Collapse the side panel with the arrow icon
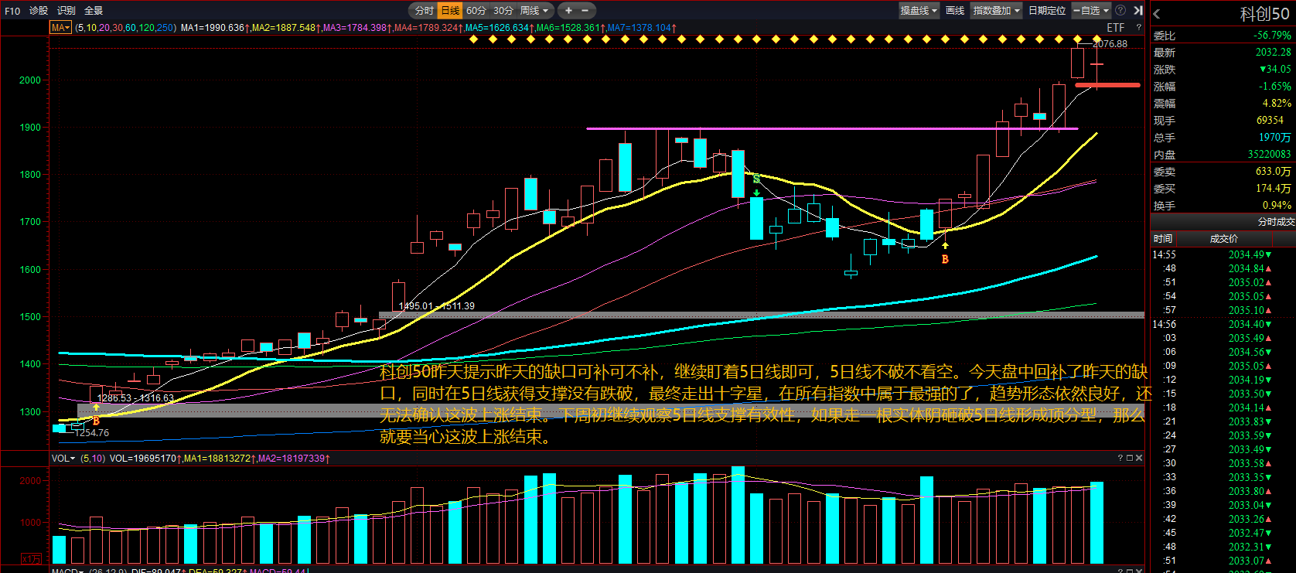The width and height of the screenshot is (1296, 573). 1137,11
